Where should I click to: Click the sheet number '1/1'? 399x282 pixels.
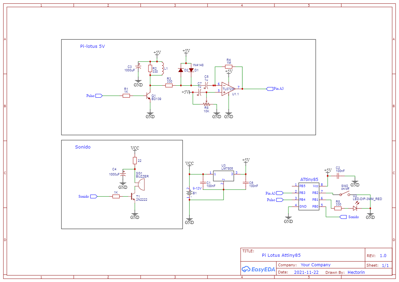pos(385,265)
